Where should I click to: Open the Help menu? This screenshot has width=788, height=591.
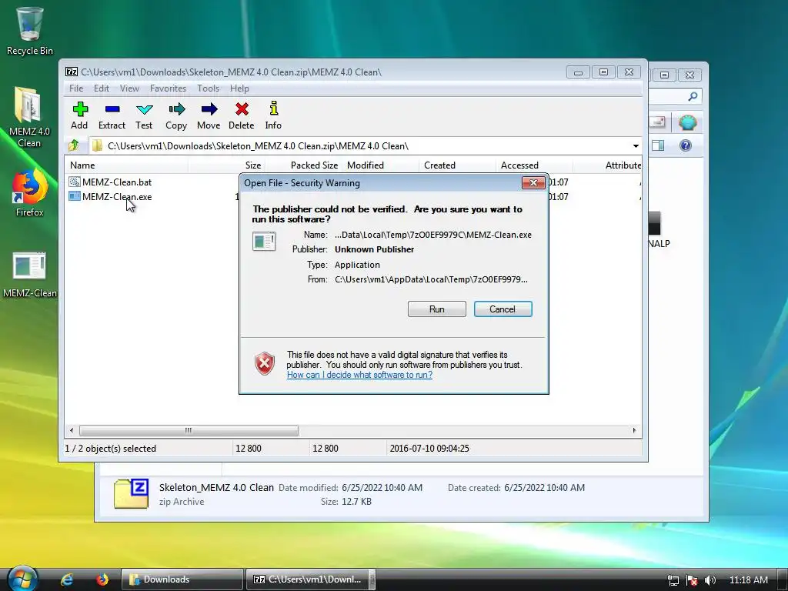click(239, 88)
